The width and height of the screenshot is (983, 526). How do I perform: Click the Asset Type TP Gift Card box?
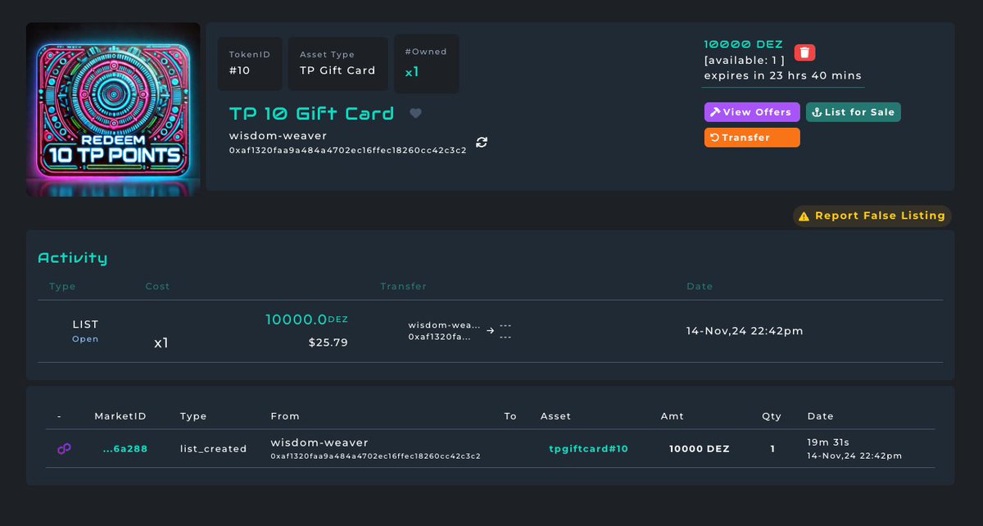337,63
